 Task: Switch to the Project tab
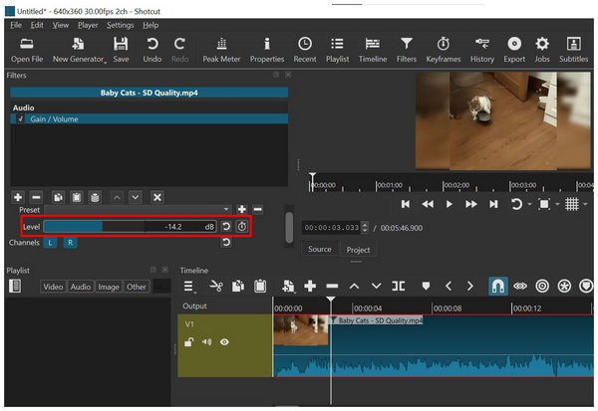click(358, 250)
